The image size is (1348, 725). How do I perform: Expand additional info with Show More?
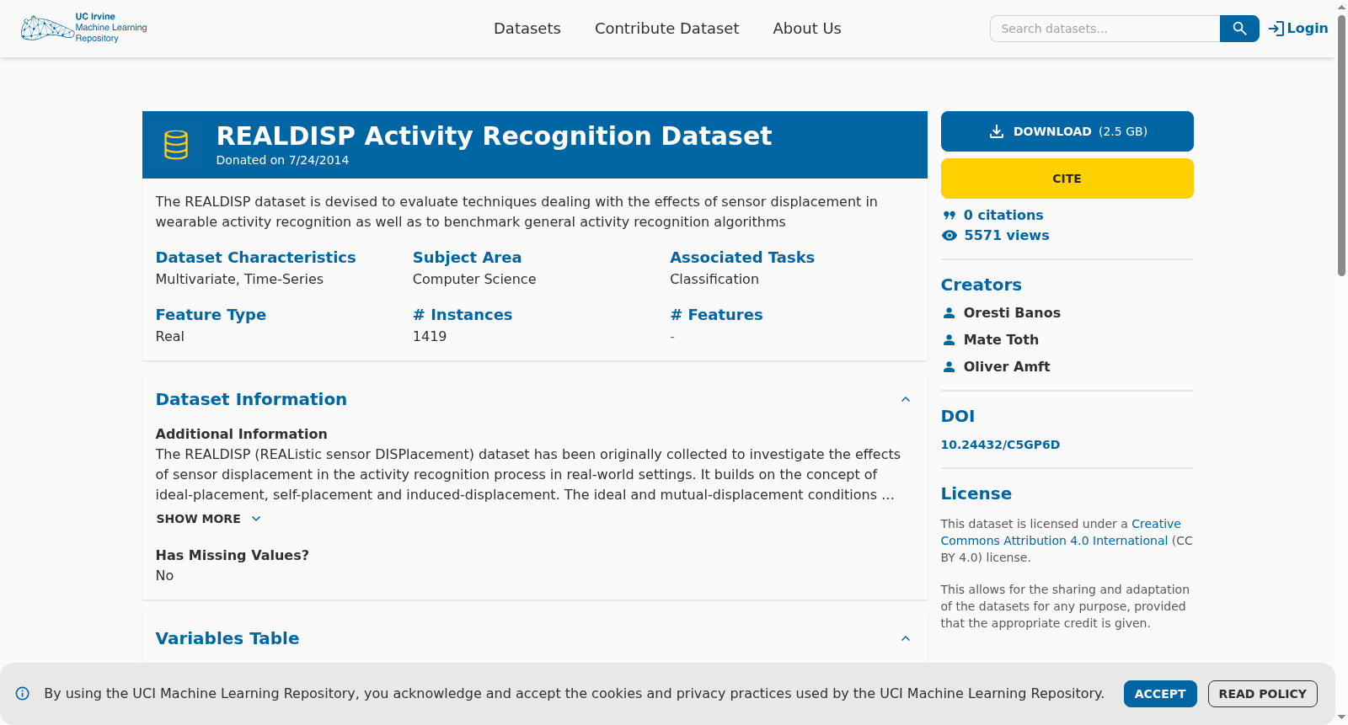(209, 519)
